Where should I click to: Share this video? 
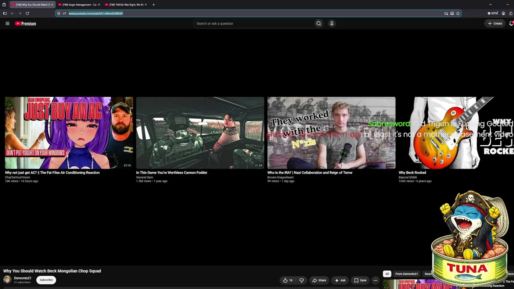coord(319,280)
